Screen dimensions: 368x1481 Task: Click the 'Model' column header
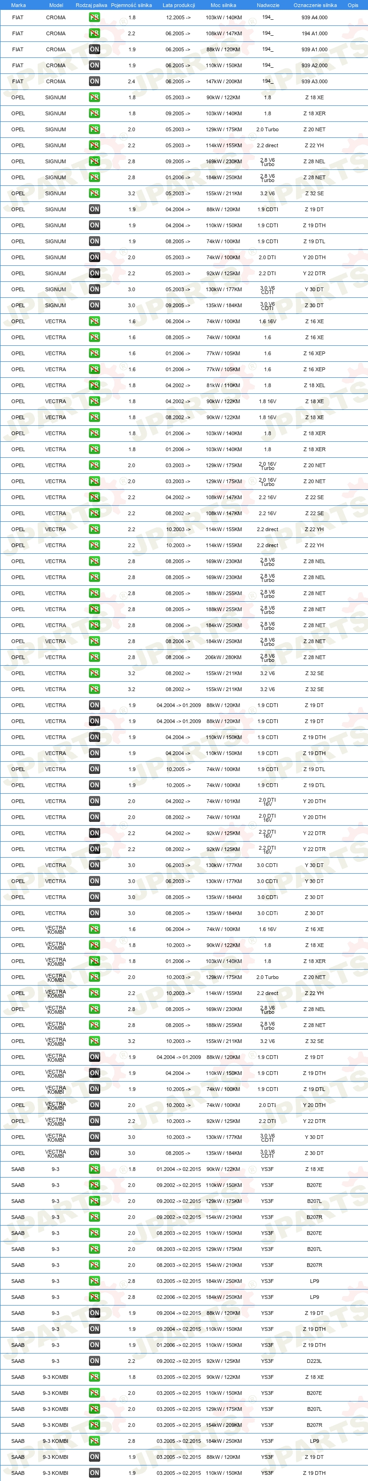click(56, 5)
